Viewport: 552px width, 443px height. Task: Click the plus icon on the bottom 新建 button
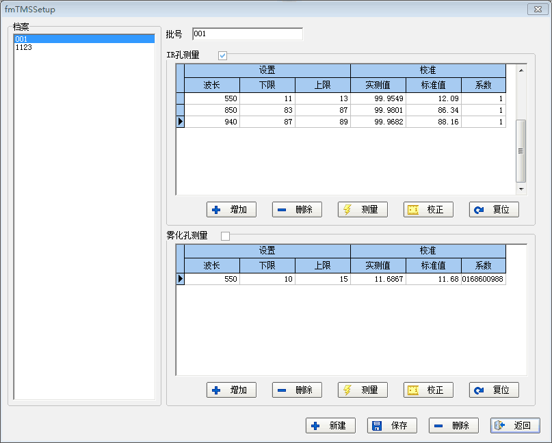[x=315, y=426]
